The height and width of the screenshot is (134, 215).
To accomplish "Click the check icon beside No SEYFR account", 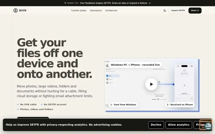I will click(42, 104).
